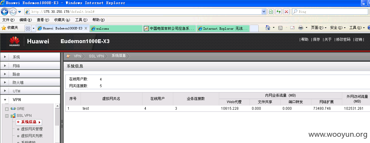This screenshot has width=370, height=143.
Task: Go back with the IE back arrow
Action: click(x=5, y=12)
